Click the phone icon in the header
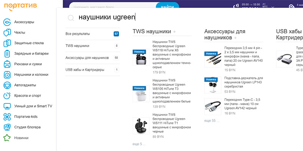 [x=236, y=6]
